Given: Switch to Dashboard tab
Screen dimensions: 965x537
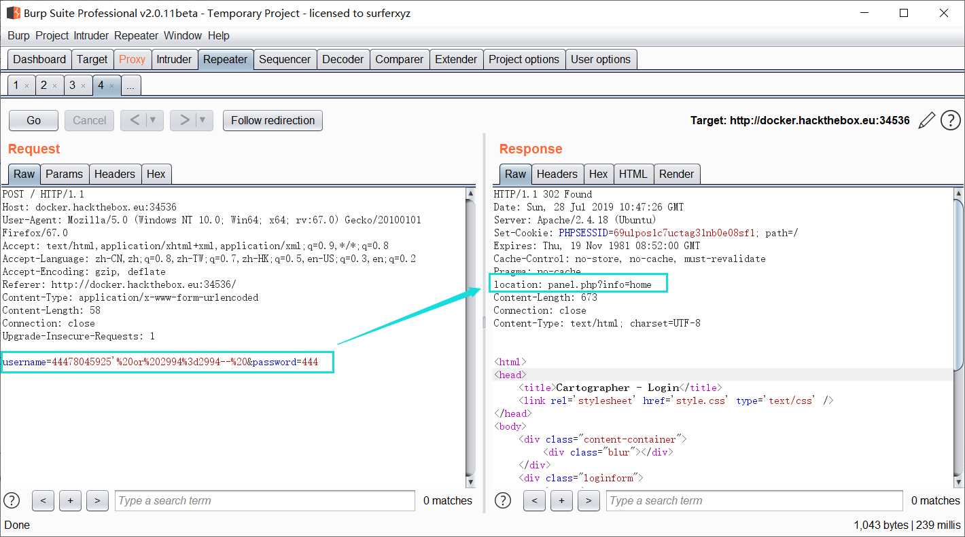Looking at the screenshot, I should coord(39,59).
